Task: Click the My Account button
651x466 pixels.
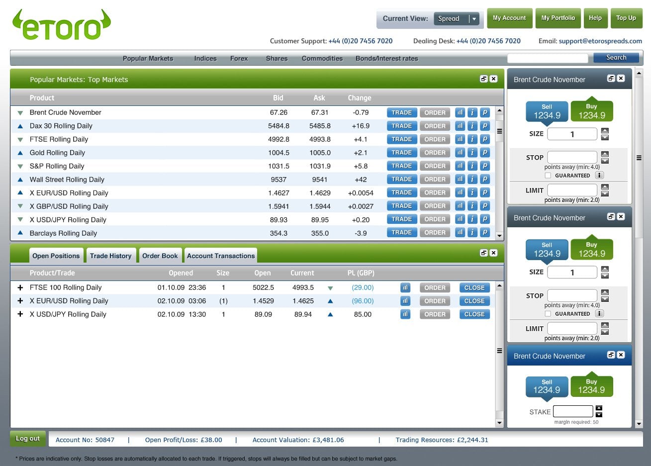Action: click(509, 18)
